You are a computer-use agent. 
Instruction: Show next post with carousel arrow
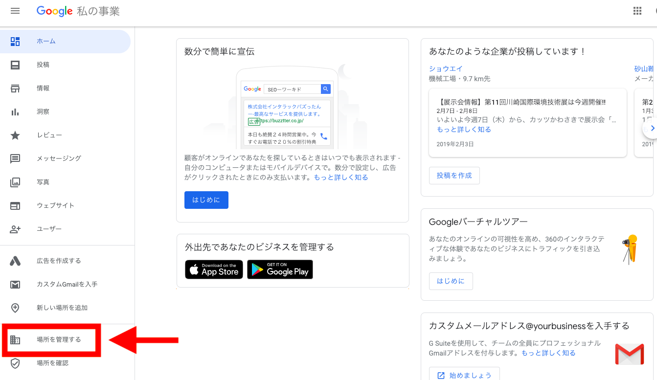pyautogui.click(x=651, y=129)
